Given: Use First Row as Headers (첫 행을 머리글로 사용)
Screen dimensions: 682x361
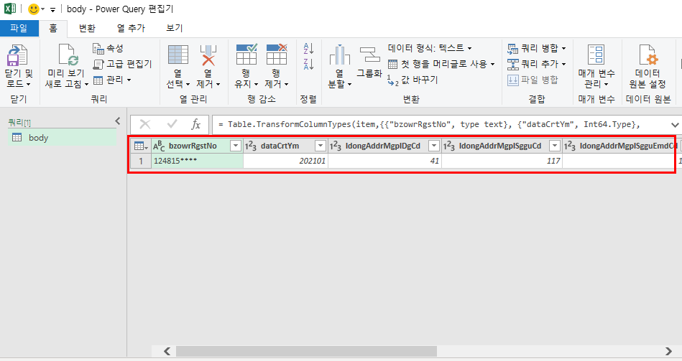Looking at the screenshot, I should point(441,64).
